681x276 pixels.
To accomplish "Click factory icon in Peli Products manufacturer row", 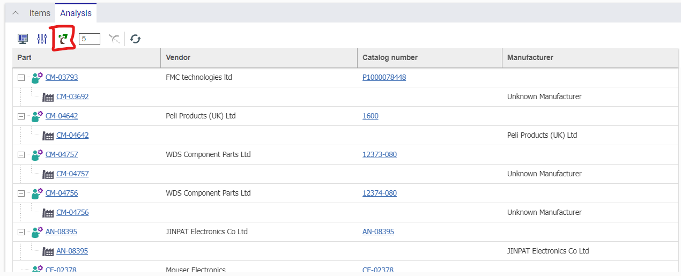I will [x=48, y=136].
